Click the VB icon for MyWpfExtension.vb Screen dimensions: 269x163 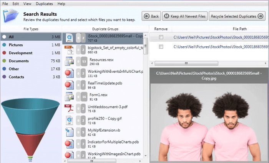coord(70,132)
